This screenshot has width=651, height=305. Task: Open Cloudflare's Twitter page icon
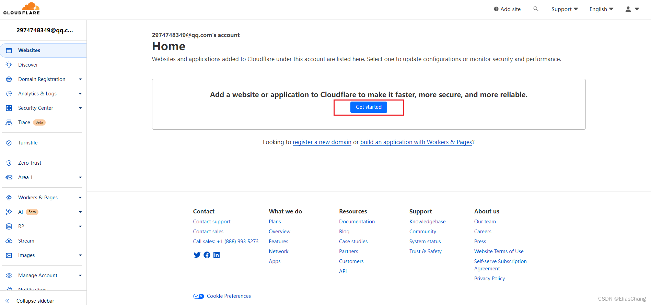coord(197,255)
